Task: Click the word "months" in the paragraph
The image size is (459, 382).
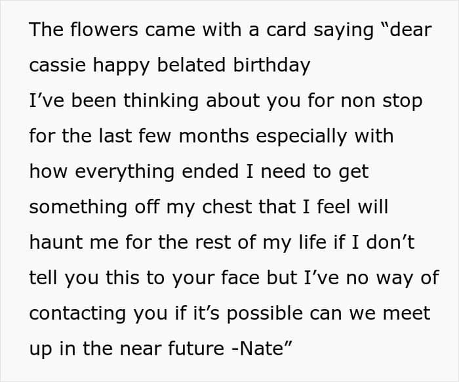Action: [214, 136]
